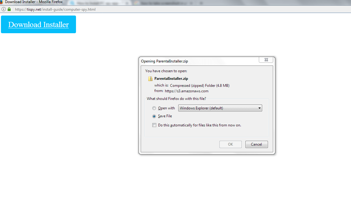Close the Opening ParentalInstaller.zip dialog
The image size is (351, 198).
pos(266,60)
